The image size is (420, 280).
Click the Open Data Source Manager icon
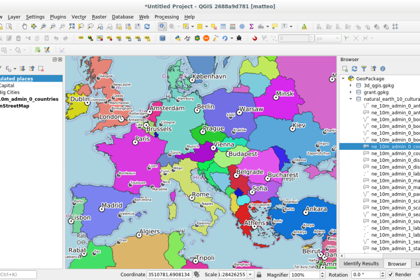(3, 27)
